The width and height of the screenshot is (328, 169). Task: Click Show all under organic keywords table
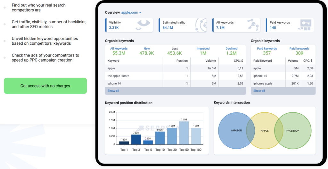[113, 91]
